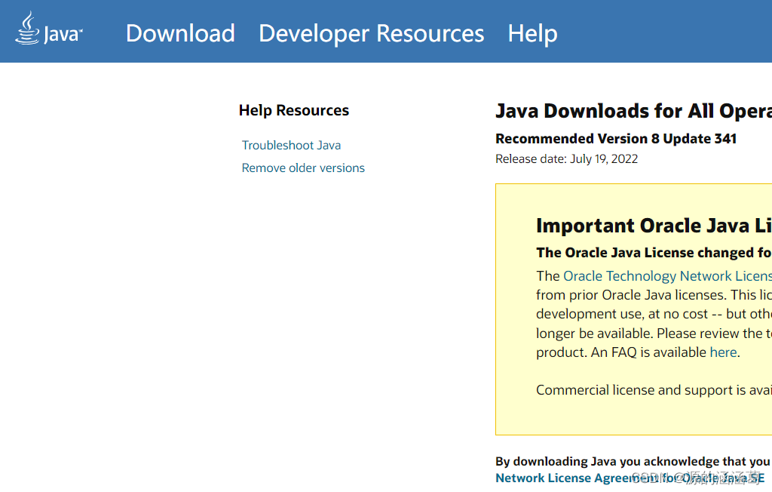Open the Download menu item

[x=180, y=33]
